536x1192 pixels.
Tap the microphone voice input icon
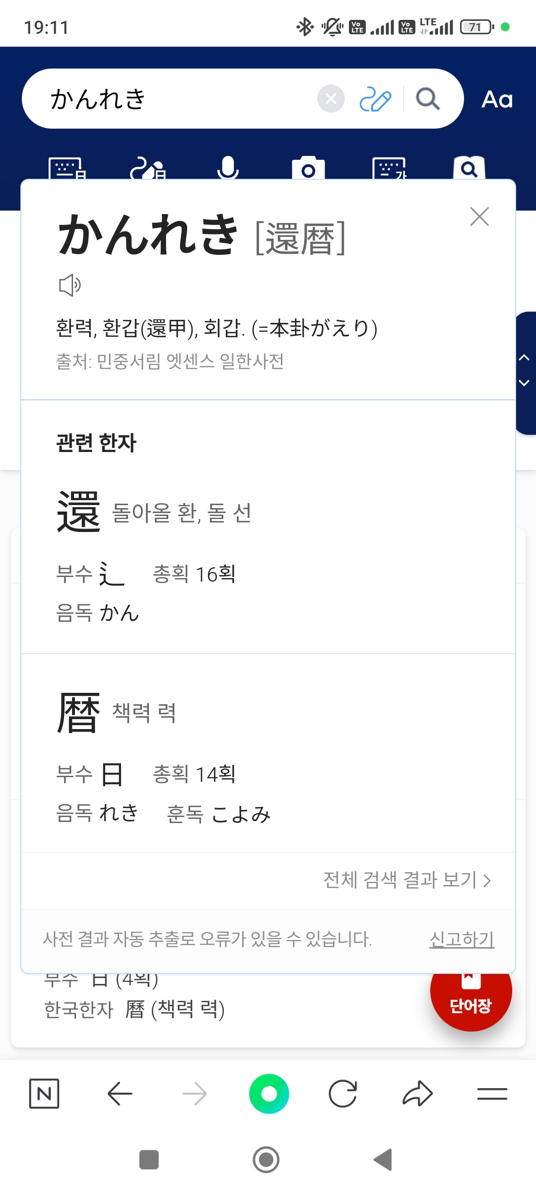(228, 168)
